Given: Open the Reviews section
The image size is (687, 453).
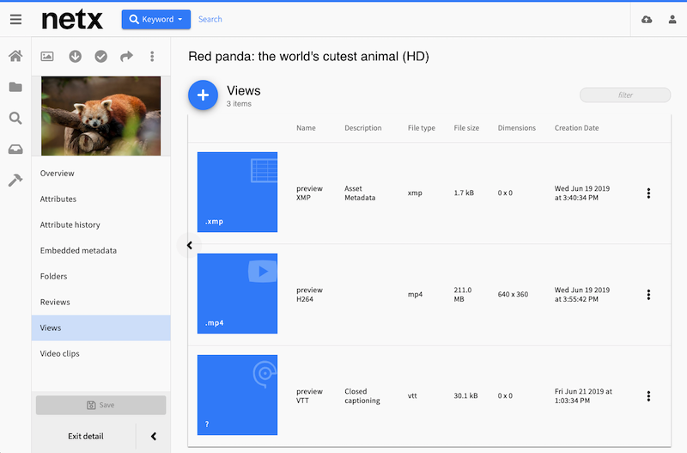Looking at the screenshot, I should point(100,303).
